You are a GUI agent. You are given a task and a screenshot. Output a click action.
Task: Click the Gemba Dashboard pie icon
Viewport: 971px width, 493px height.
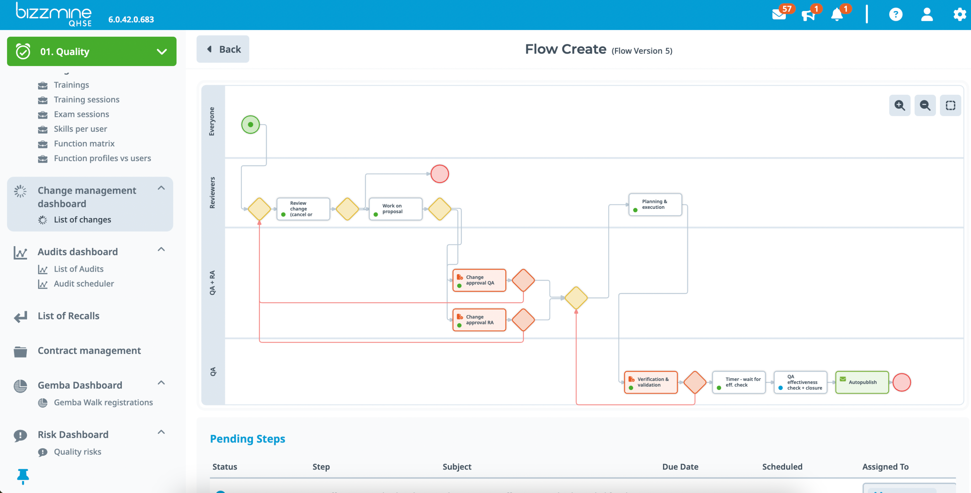pos(20,386)
